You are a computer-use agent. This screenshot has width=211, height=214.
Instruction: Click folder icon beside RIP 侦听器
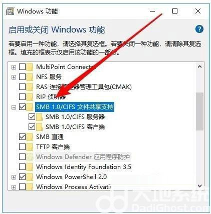tap(30, 97)
